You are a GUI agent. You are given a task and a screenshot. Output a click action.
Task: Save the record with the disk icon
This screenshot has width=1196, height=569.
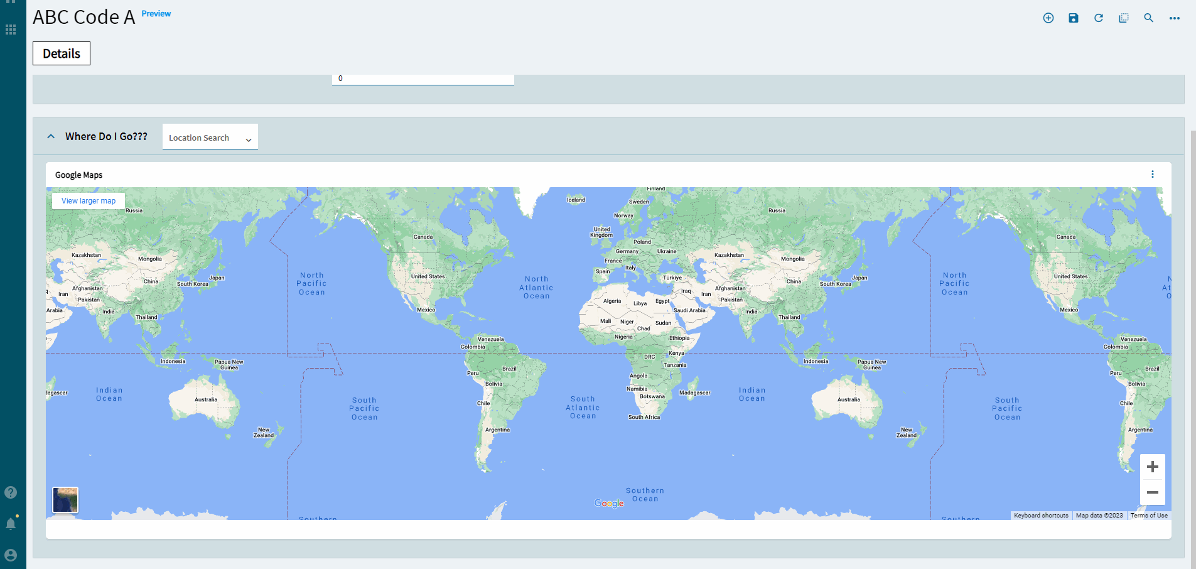1074,18
